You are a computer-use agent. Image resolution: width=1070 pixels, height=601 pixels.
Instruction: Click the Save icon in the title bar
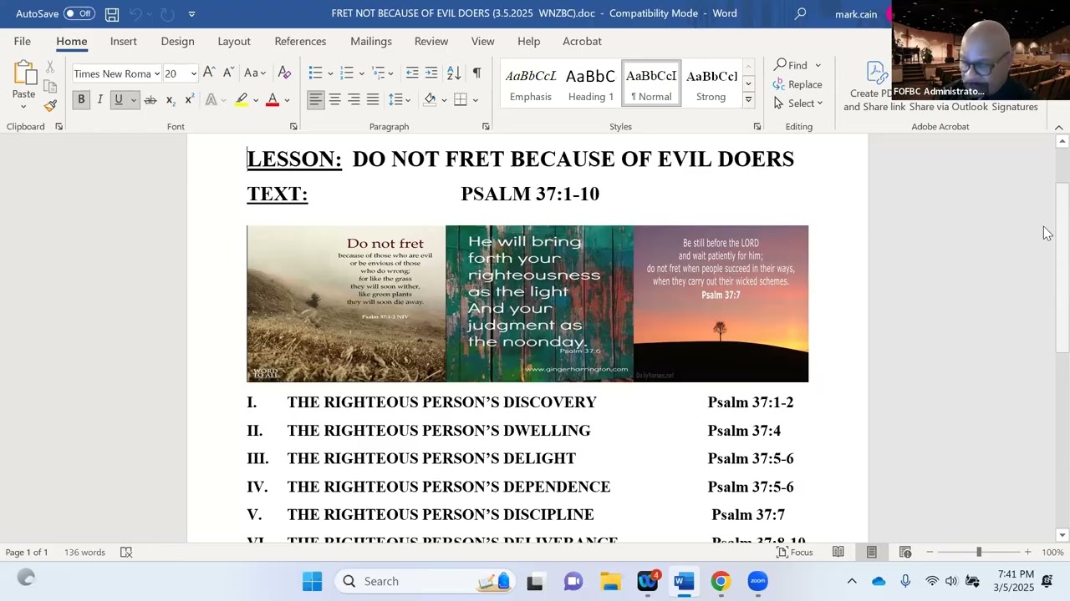coord(111,14)
